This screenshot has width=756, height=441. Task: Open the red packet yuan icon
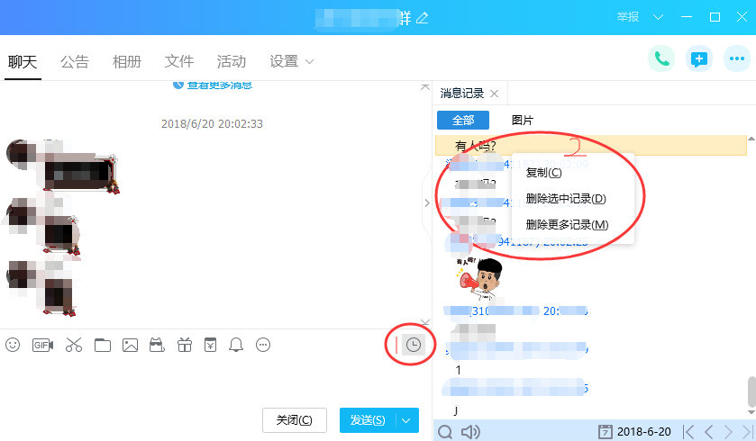pos(210,345)
